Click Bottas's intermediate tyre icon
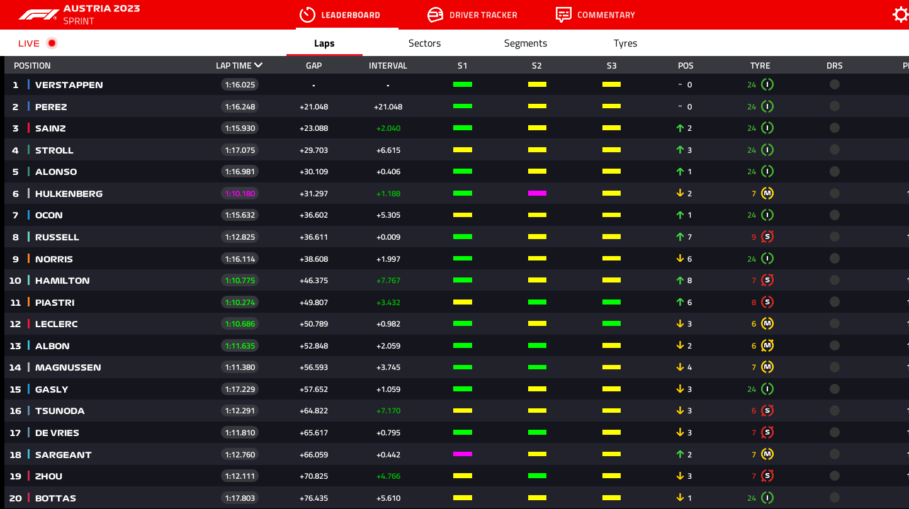The image size is (909, 509). 767,498
